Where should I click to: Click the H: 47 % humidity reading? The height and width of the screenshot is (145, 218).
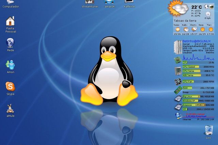pos(196,13)
